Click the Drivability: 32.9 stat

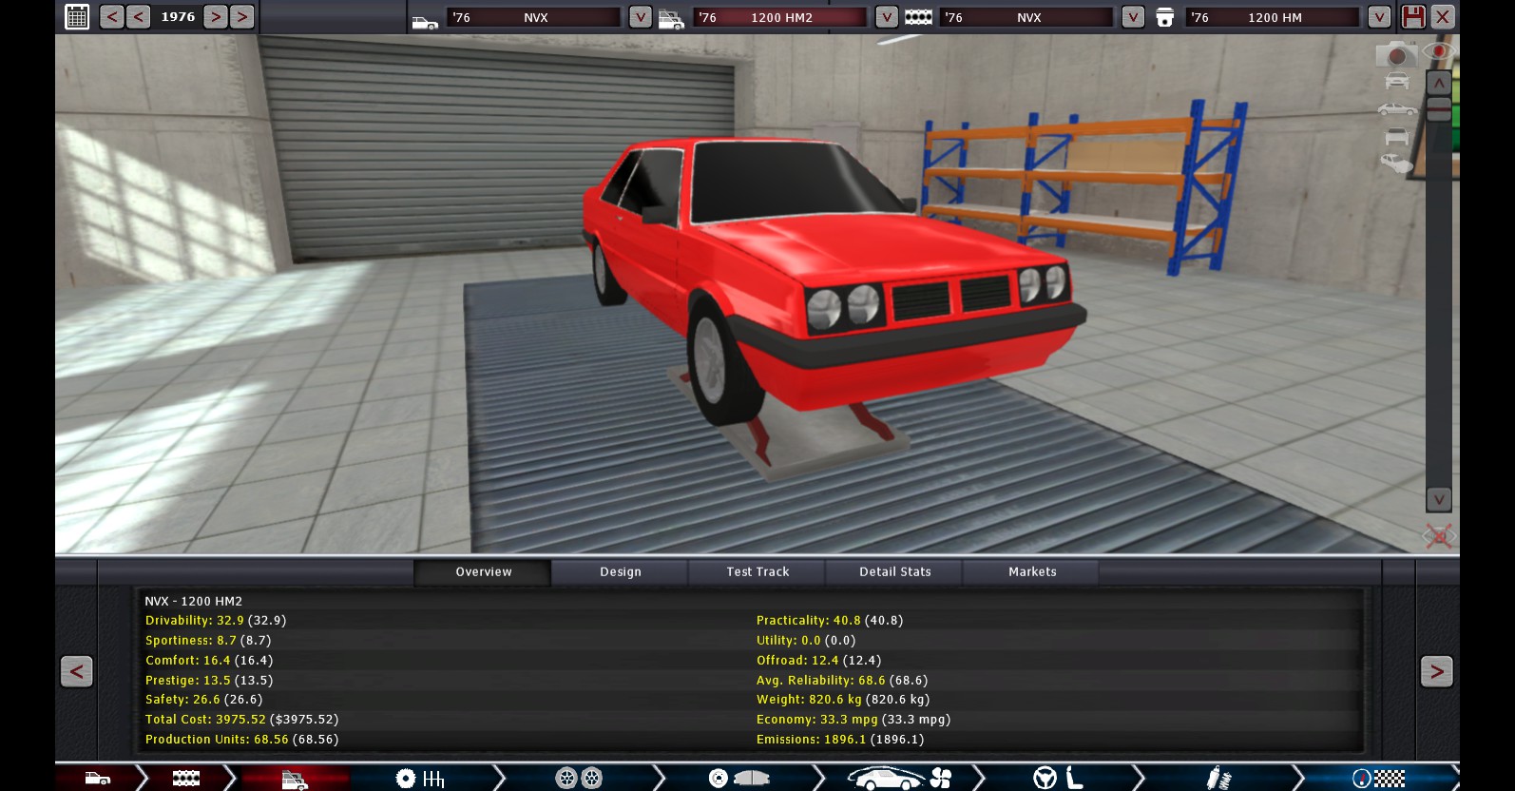(x=216, y=620)
